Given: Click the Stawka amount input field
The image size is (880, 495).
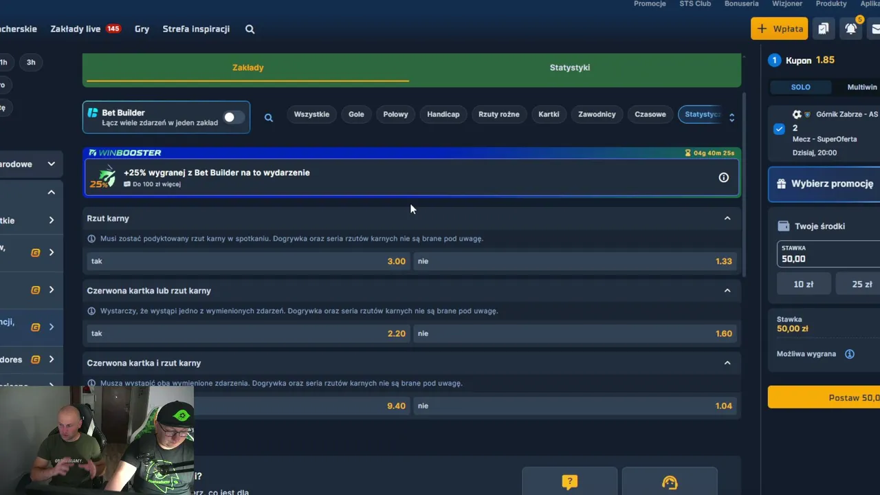Looking at the screenshot, I should point(828,254).
